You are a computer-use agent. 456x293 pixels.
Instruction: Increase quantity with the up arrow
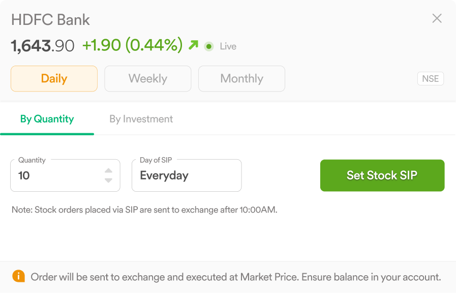pos(108,170)
